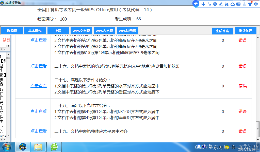Launch the green browser taskbar icon
Viewport: 260px width, 152px height.
pos(54,147)
